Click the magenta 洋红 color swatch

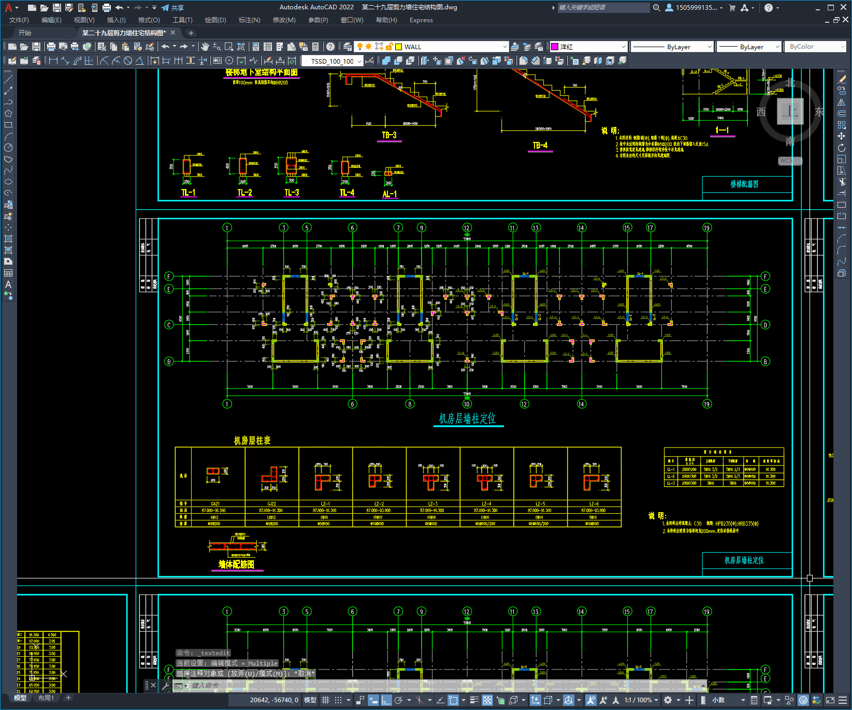[x=555, y=47]
